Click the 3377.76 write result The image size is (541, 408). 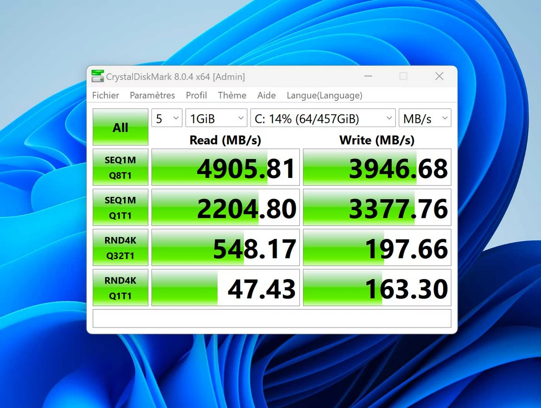(377, 207)
